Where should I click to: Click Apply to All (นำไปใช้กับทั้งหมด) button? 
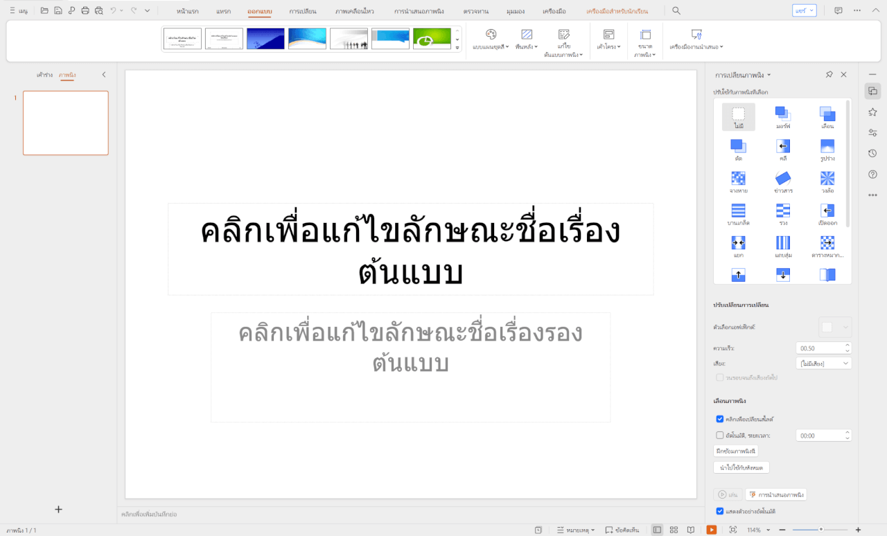coord(741,467)
